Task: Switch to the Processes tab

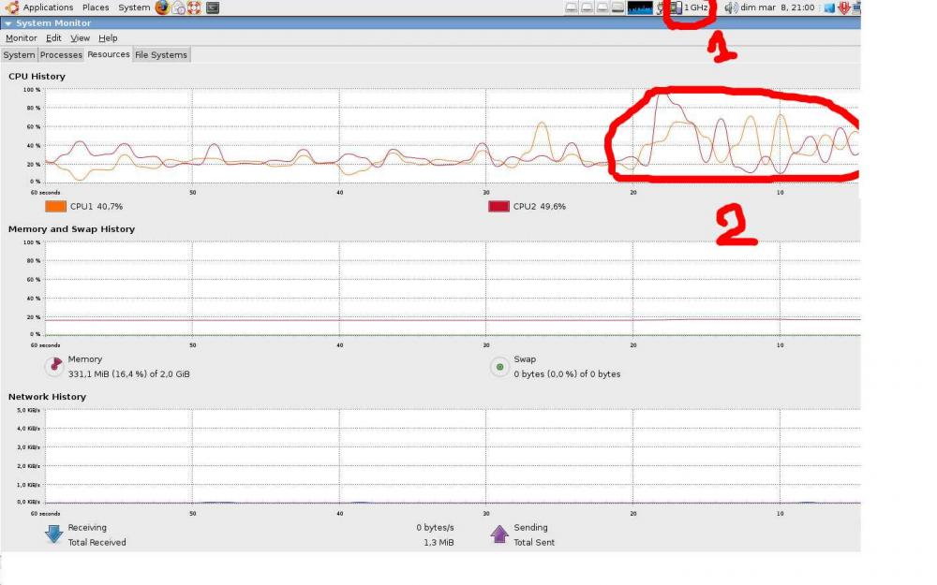Action: (x=61, y=55)
